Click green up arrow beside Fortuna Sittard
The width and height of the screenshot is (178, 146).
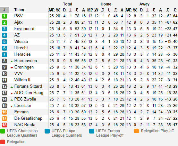tap(12, 87)
